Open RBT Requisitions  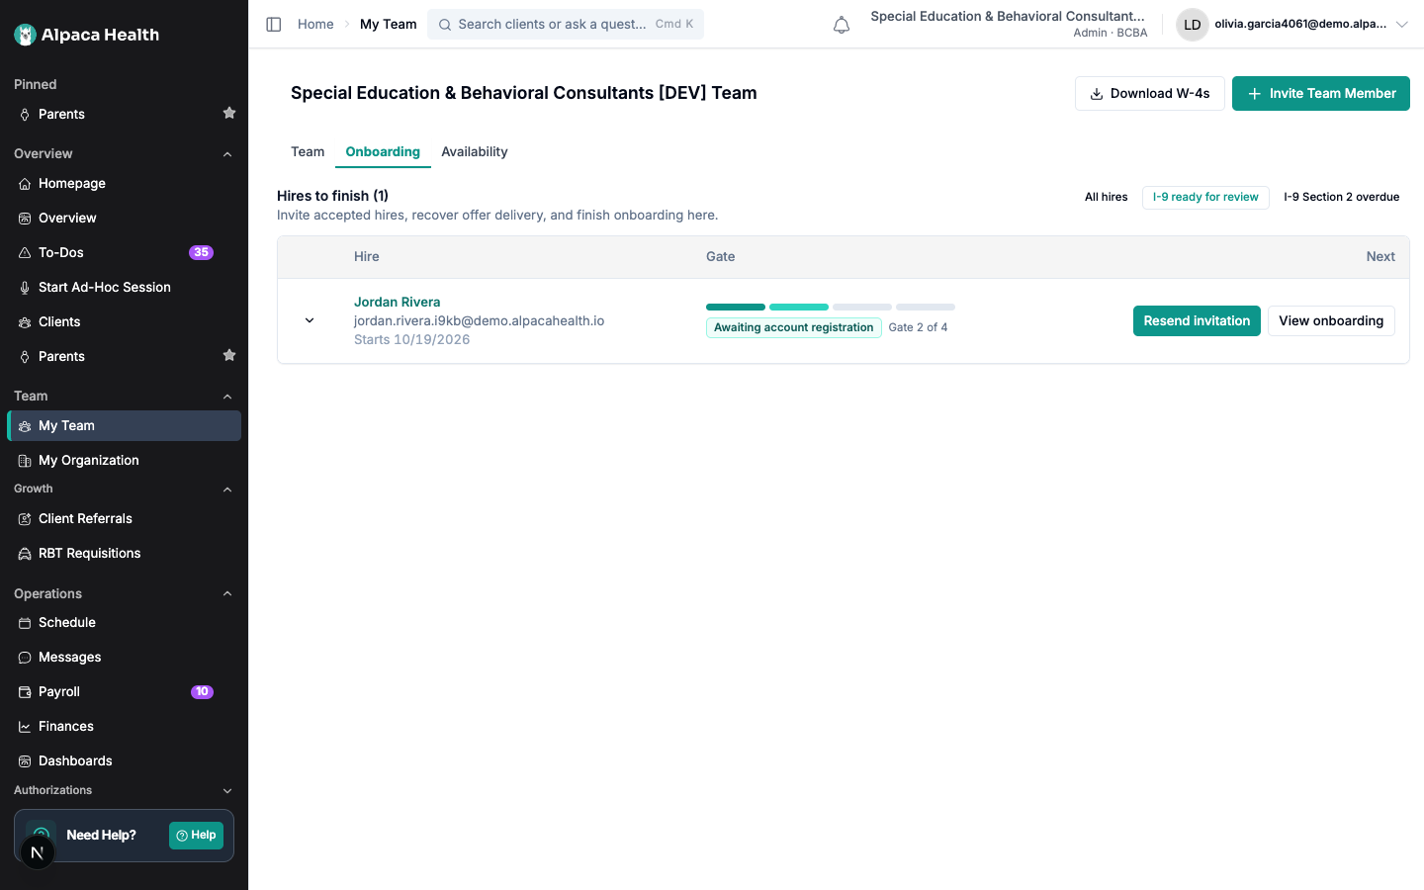(124, 553)
